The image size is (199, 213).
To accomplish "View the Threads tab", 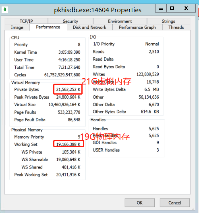I will coord(176,27).
